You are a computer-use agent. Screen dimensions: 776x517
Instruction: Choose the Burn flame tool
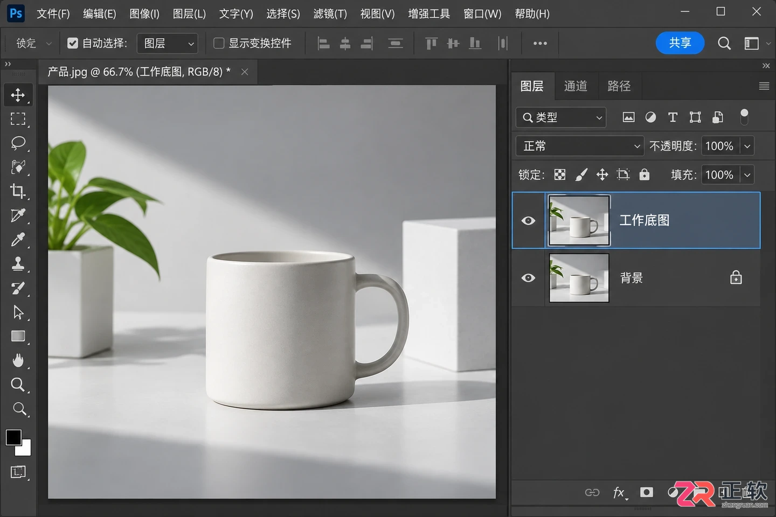point(18,360)
